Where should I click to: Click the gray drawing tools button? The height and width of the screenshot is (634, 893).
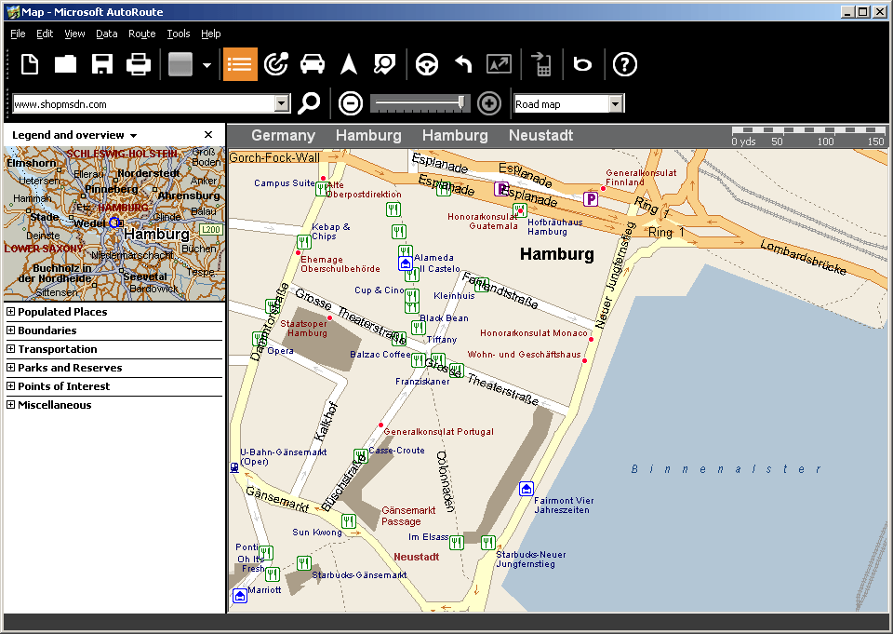coord(180,64)
